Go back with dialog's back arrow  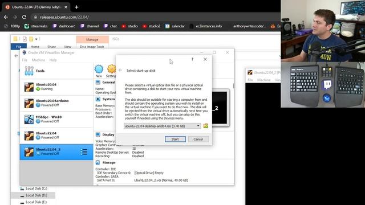point(120,70)
